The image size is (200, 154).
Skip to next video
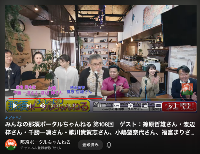click(29, 105)
